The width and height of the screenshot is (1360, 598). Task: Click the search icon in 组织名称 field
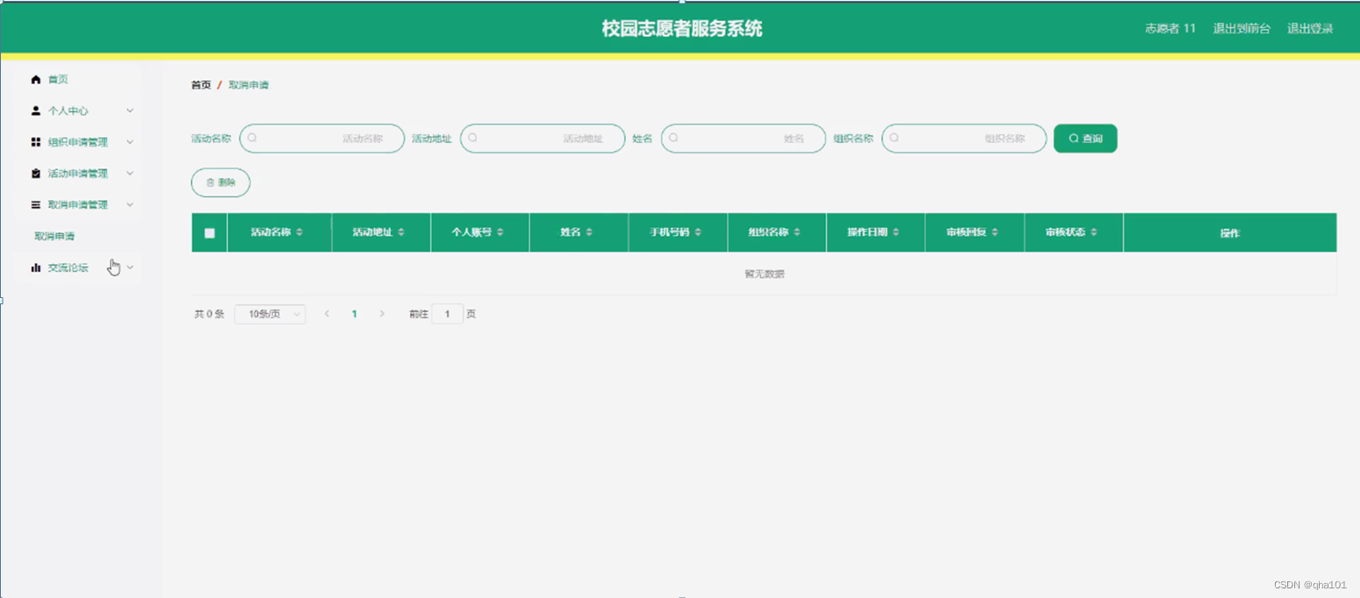[x=895, y=139]
